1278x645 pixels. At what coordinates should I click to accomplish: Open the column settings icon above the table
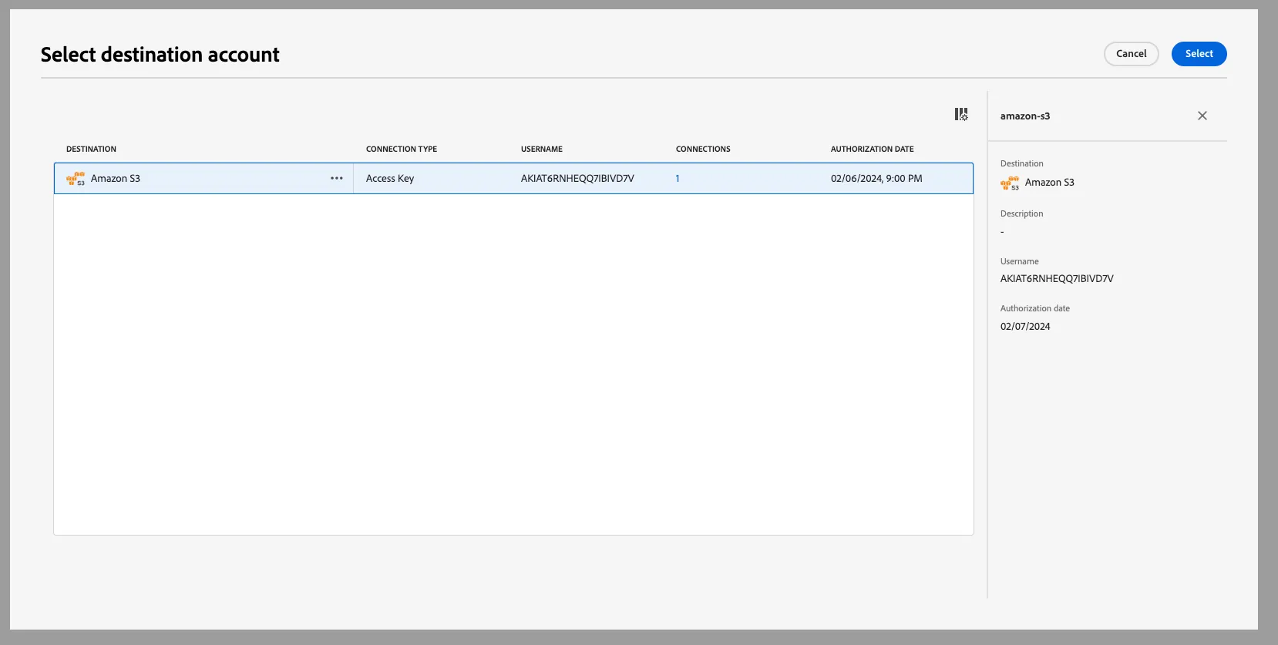961,114
